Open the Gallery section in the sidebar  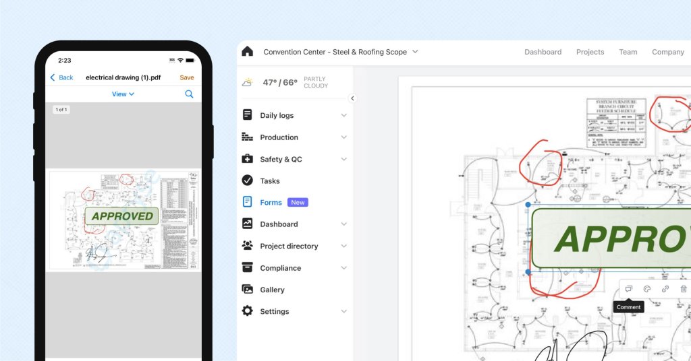point(272,290)
